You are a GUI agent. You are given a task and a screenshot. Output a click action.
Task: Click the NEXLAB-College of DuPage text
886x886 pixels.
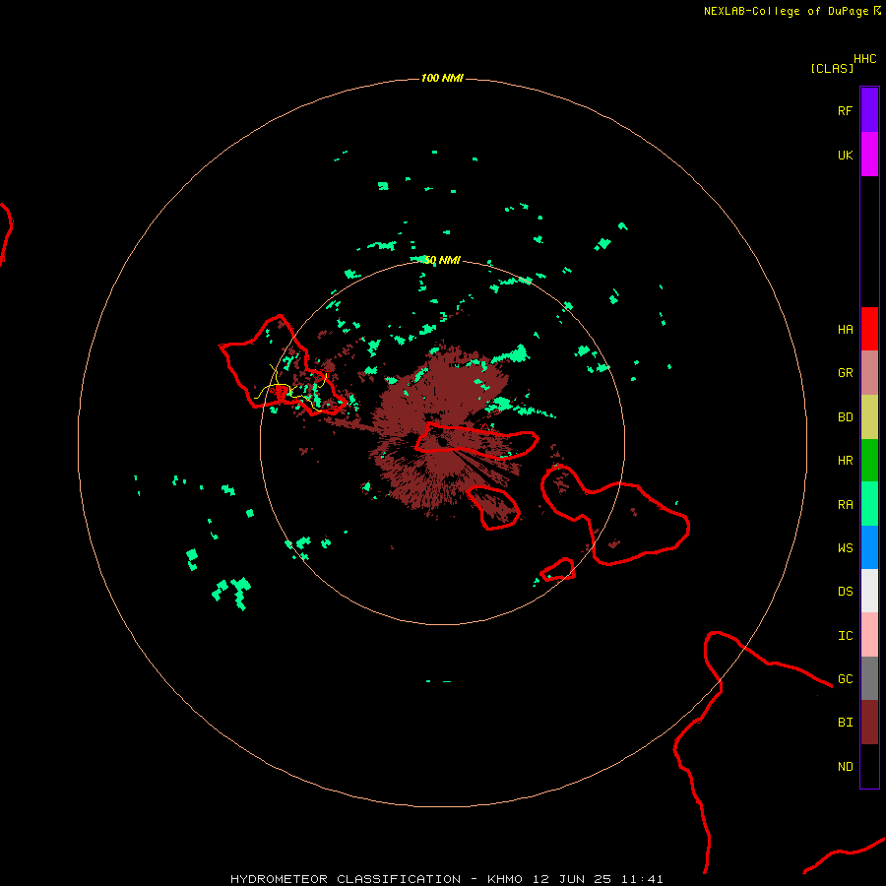click(x=786, y=11)
